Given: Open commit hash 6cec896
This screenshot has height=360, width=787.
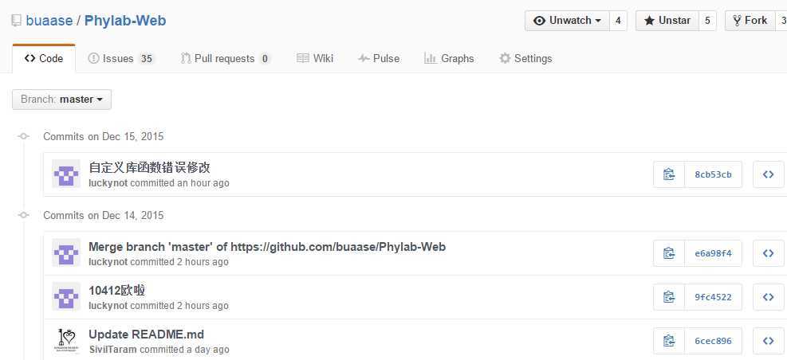Looking at the screenshot, I should [x=713, y=341].
